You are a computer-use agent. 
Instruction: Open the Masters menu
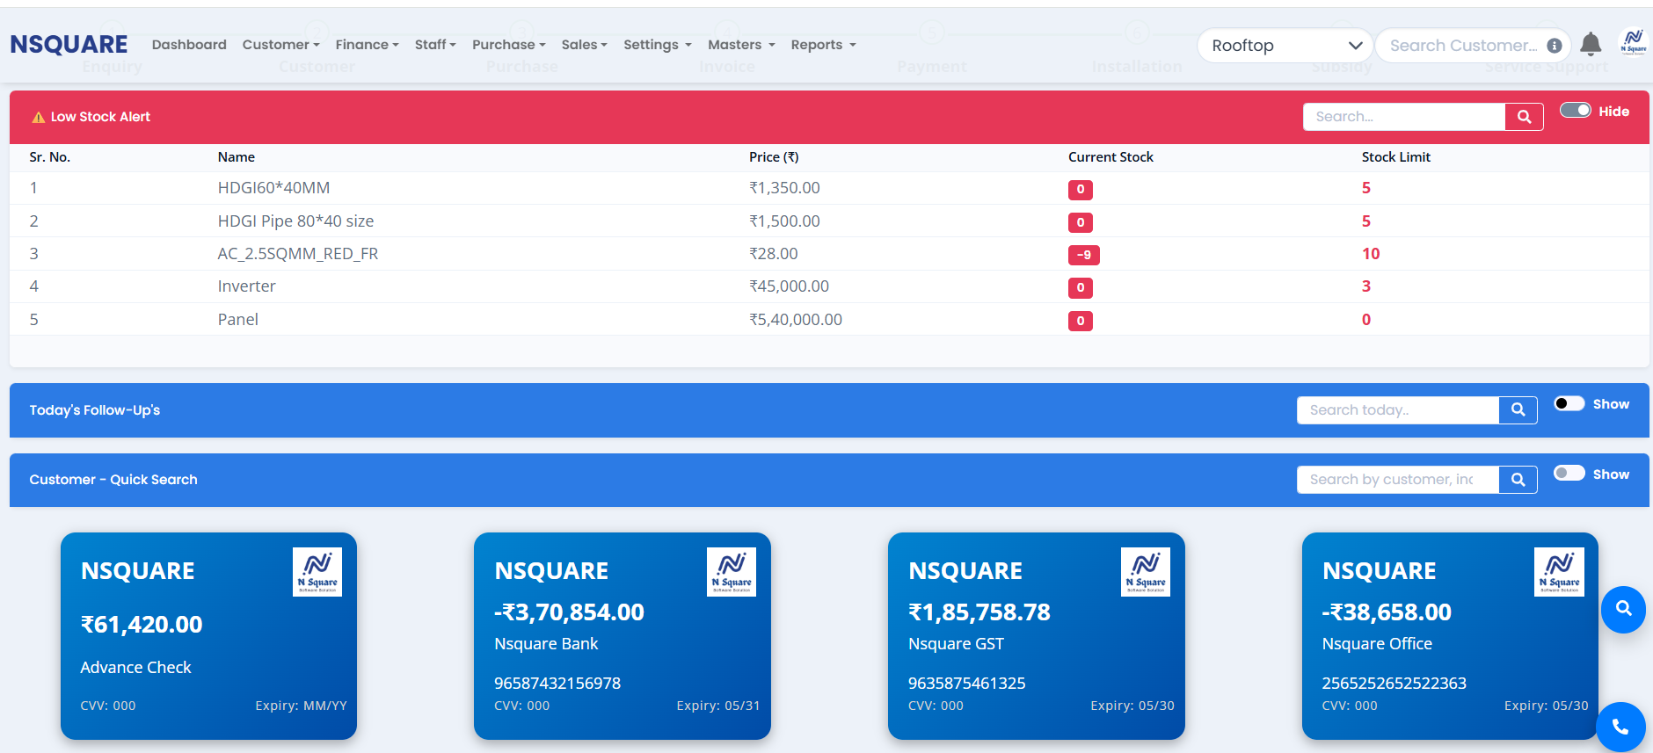tap(740, 45)
